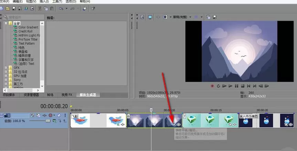
Task: Open the 编辑(E) menu
Action: [18, 1]
